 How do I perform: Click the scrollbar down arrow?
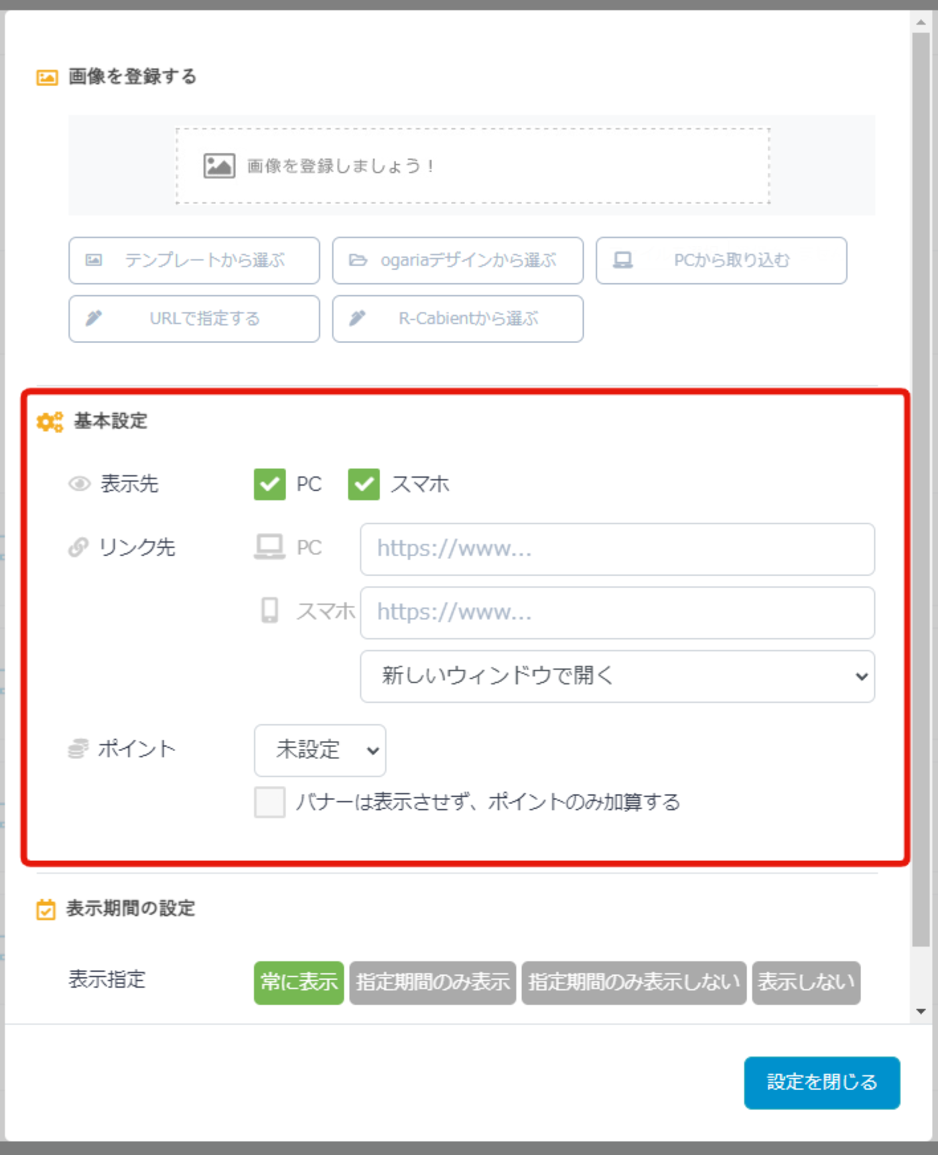click(921, 1011)
